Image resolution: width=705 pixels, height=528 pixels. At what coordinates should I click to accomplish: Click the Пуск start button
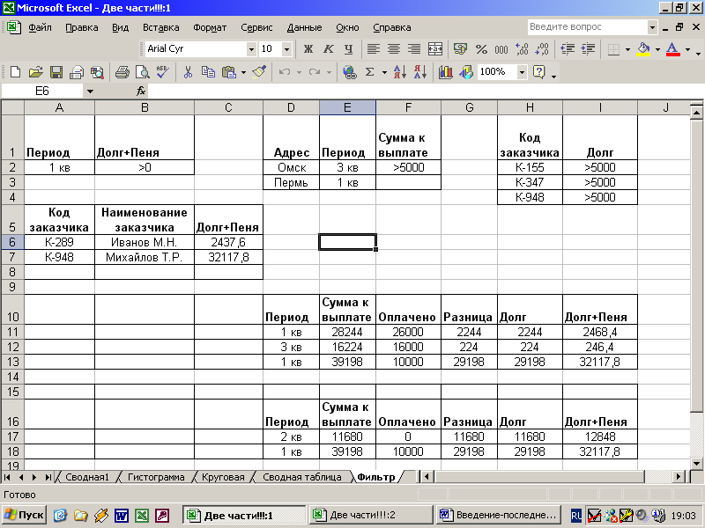point(24,515)
